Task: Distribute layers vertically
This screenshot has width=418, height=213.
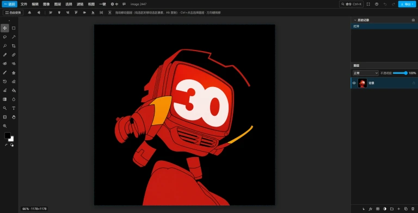Action: (110, 12)
